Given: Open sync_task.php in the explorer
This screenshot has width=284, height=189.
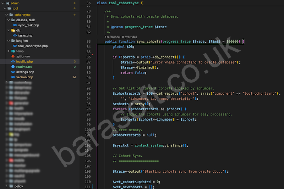Looking at the screenshot, I should 28,25.
